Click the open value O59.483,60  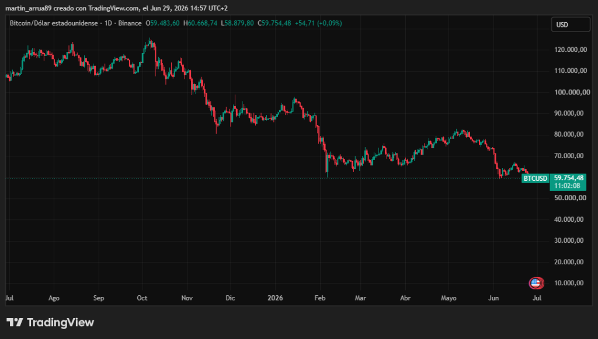(x=162, y=23)
